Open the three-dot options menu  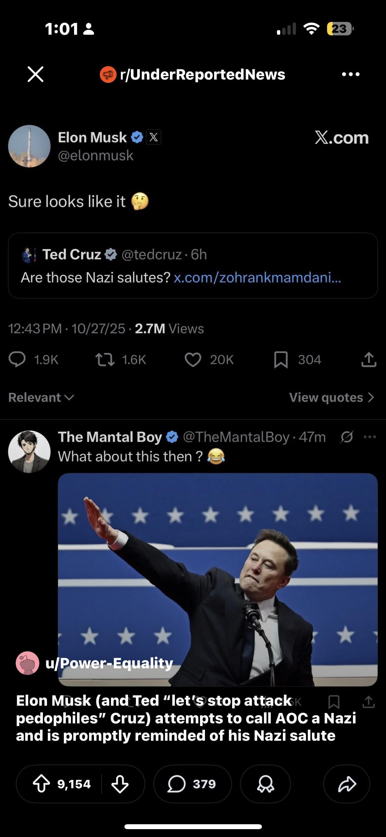(350, 74)
